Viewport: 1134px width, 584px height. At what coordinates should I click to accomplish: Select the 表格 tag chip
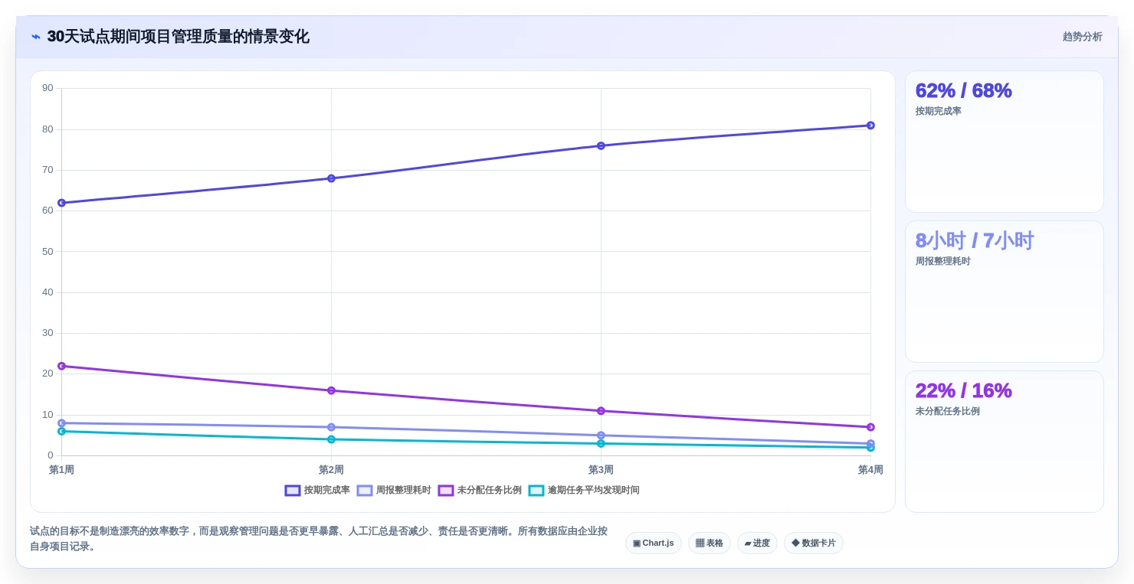click(x=710, y=543)
